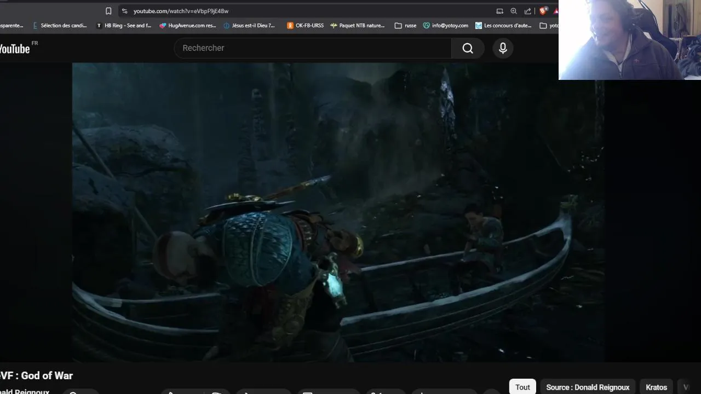Click the bookmark icon in the address bar
This screenshot has width=701, height=394.
(108, 11)
